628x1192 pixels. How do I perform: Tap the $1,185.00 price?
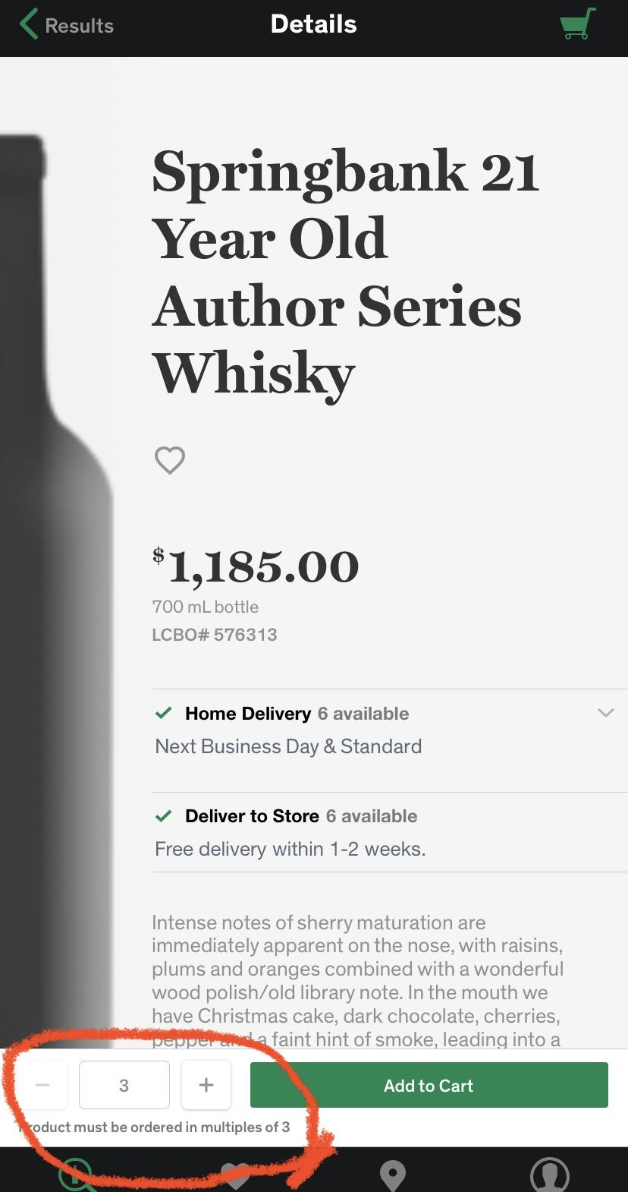click(x=256, y=566)
